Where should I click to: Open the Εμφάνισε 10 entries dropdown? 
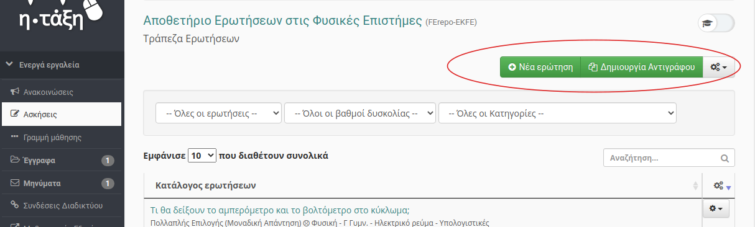pyautogui.click(x=202, y=156)
